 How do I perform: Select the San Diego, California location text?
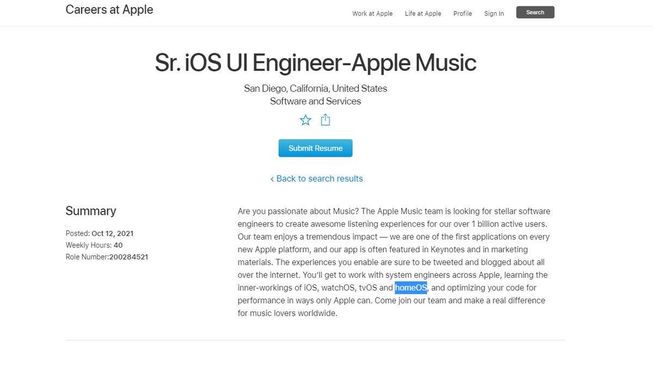315,88
